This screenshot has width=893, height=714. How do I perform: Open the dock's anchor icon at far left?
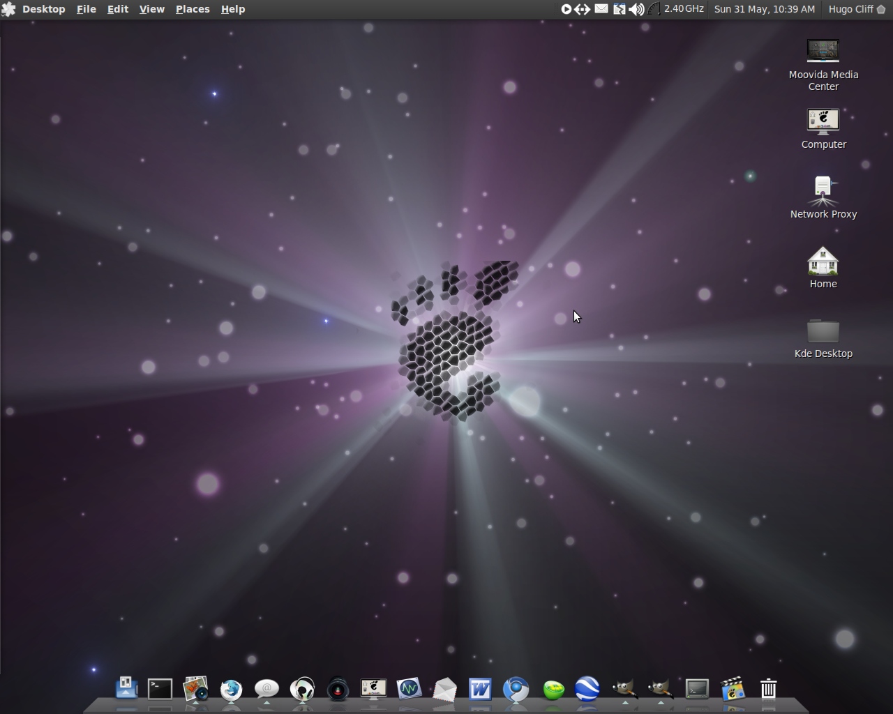pyautogui.click(x=126, y=688)
